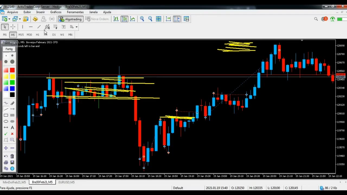
Task: Draw a vertical line
Action: [x=23, y=27]
